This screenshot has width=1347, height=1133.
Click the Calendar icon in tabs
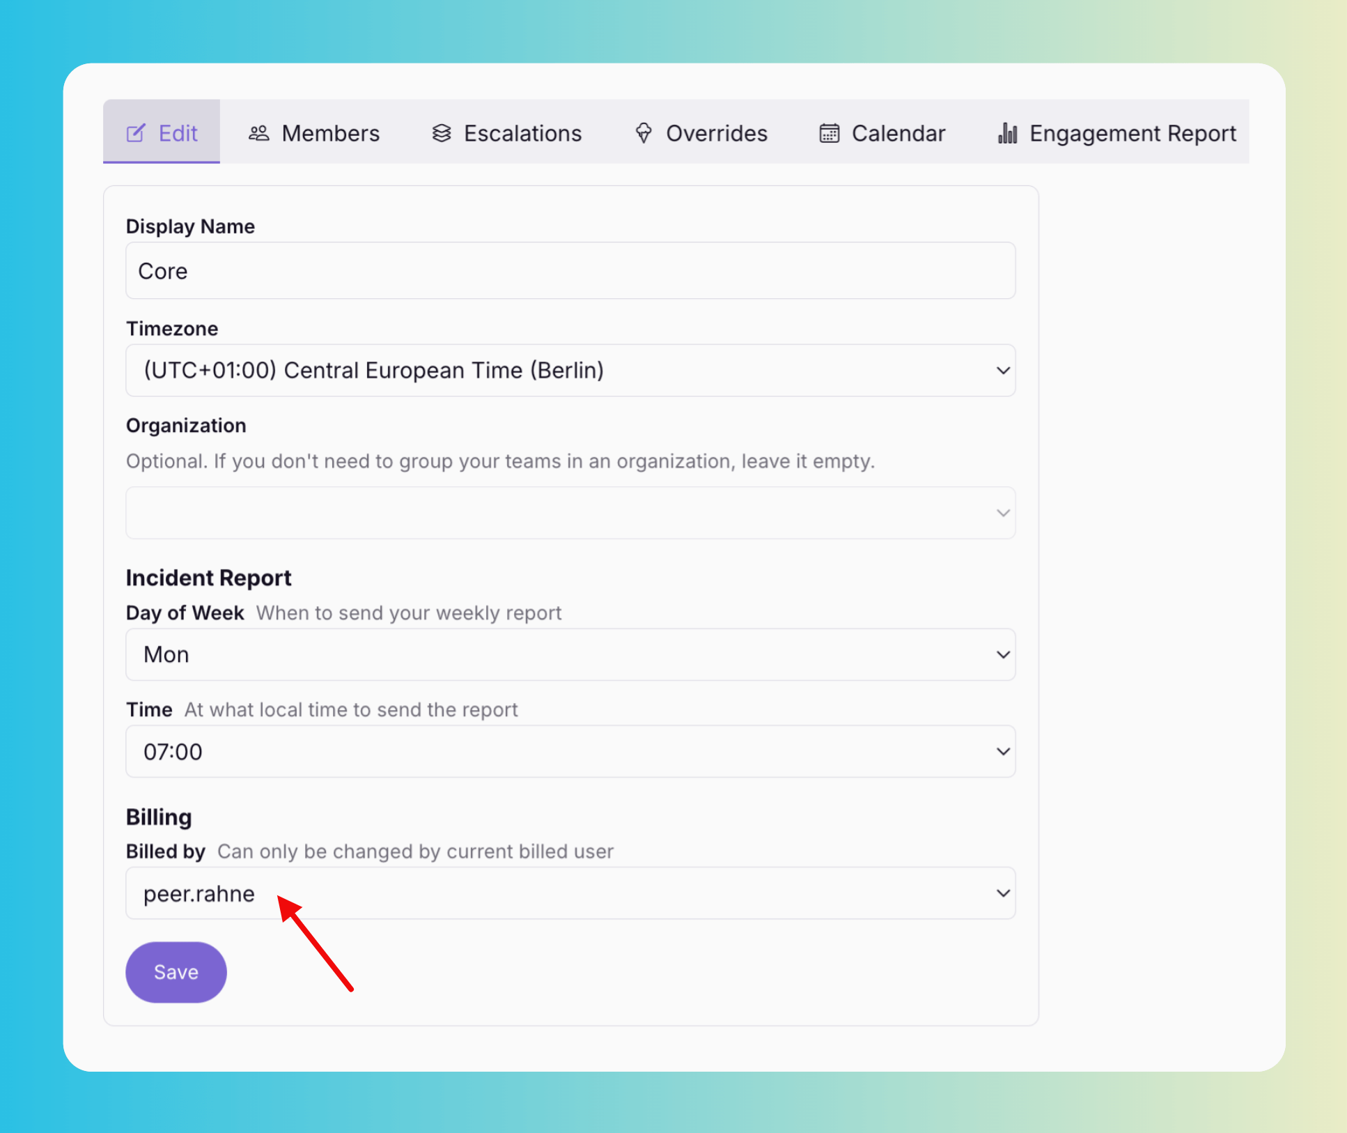pyautogui.click(x=829, y=133)
